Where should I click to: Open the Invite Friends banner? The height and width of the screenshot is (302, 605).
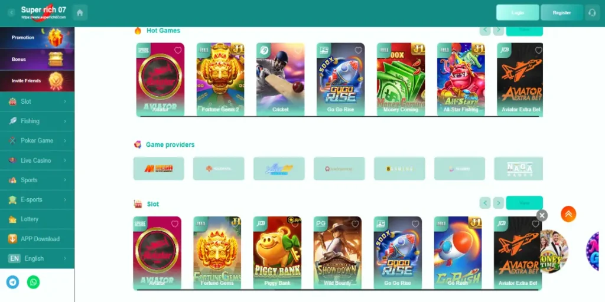click(x=37, y=81)
